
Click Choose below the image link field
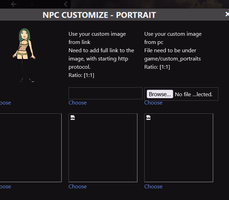pos(77,103)
